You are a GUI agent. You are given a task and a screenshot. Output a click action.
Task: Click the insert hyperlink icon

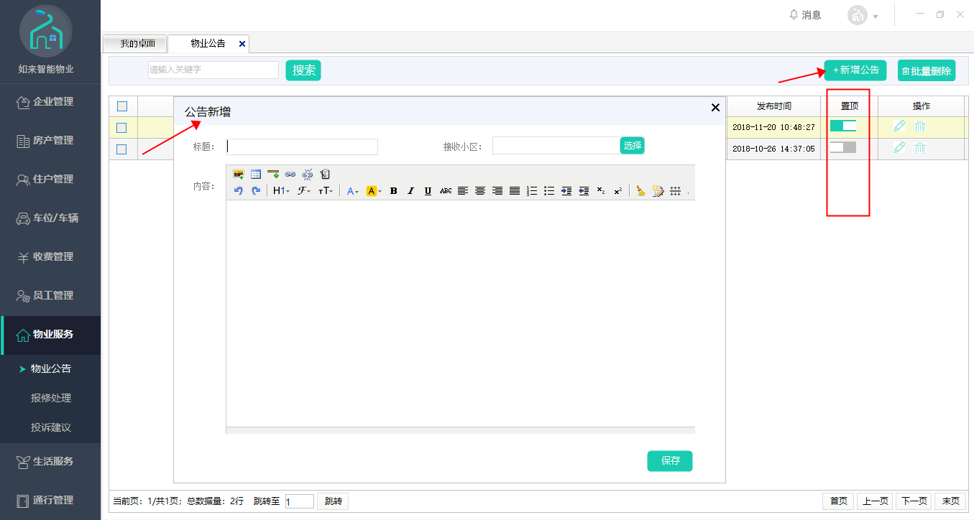290,174
